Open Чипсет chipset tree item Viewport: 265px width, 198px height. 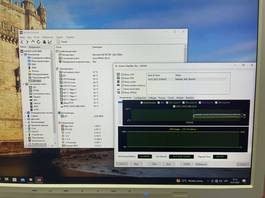[x=35, y=103]
